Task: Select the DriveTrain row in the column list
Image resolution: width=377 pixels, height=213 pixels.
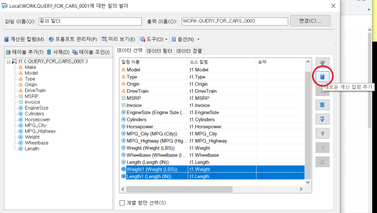Action: (x=212, y=91)
